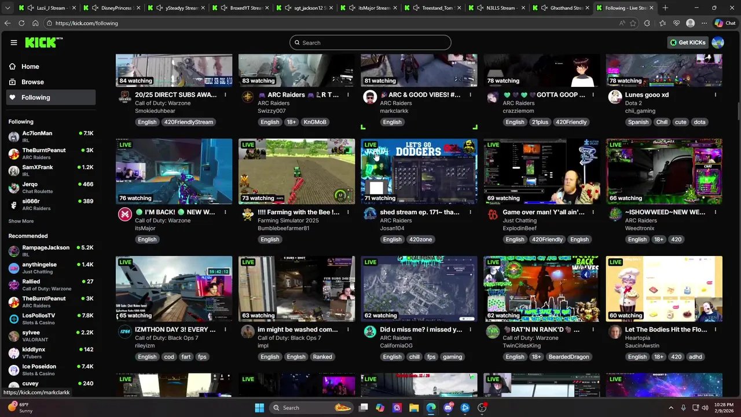
Task: Click the Windows taskbar Search box
Action: click(312, 408)
